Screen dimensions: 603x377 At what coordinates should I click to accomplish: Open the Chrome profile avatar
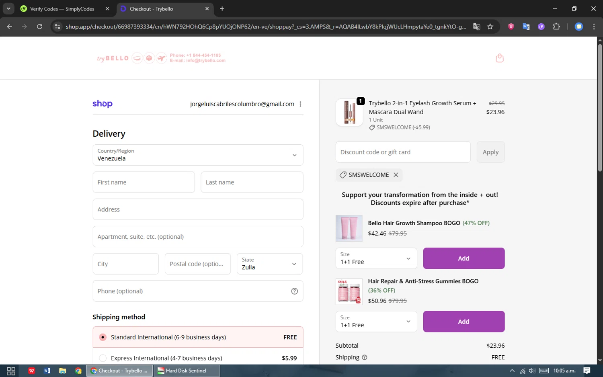(579, 27)
